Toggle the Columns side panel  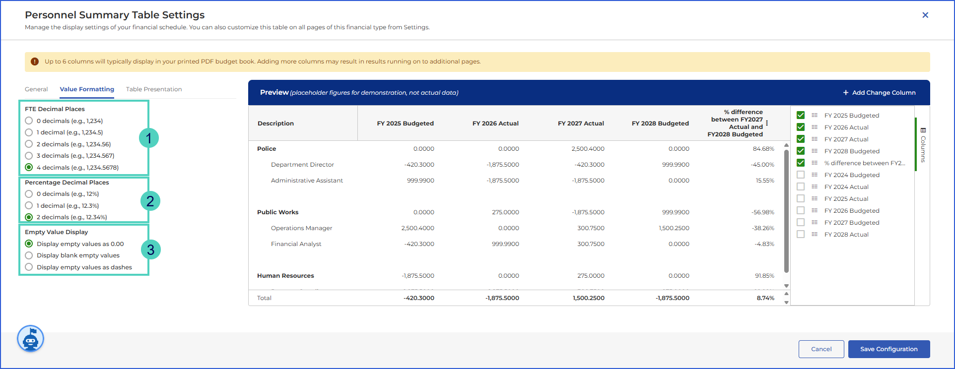click(x=923, y=145)
